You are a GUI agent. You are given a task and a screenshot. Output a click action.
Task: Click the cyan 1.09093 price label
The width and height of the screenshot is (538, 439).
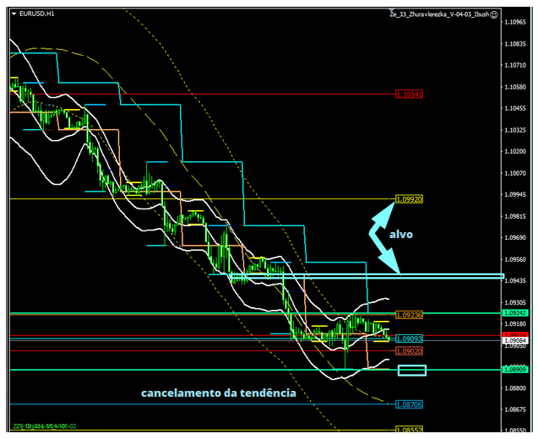coord(409,339)
